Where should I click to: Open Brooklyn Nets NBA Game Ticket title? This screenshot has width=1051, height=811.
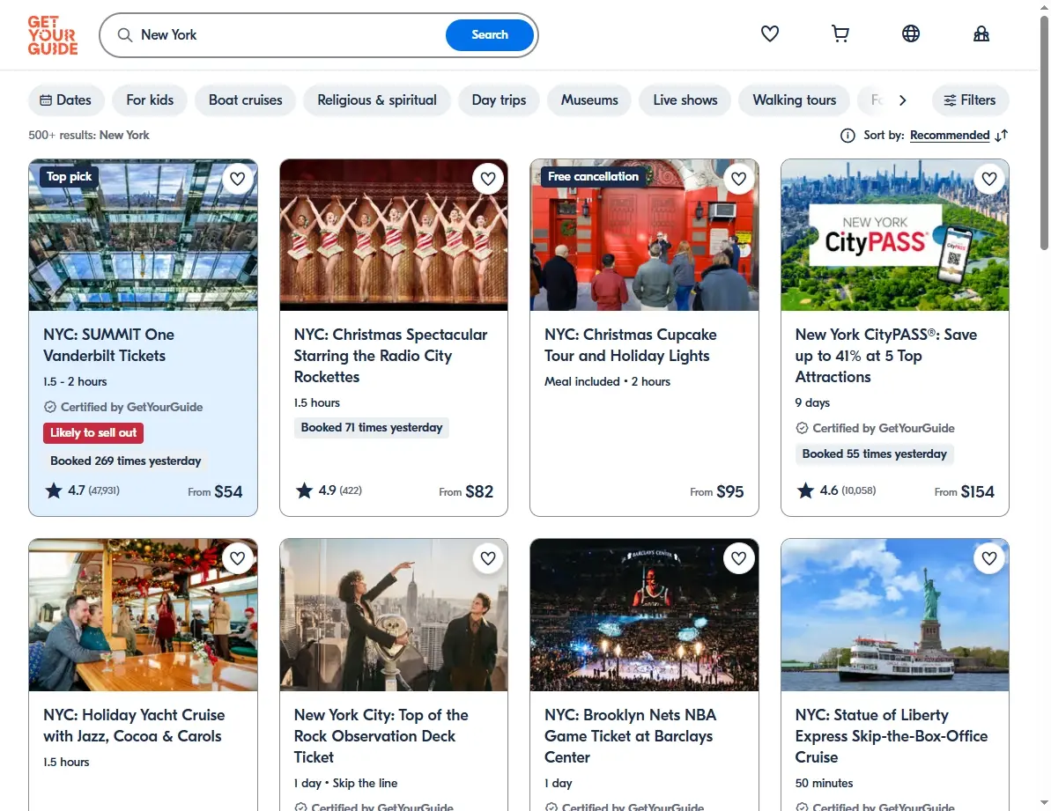[x=630, y=736]
